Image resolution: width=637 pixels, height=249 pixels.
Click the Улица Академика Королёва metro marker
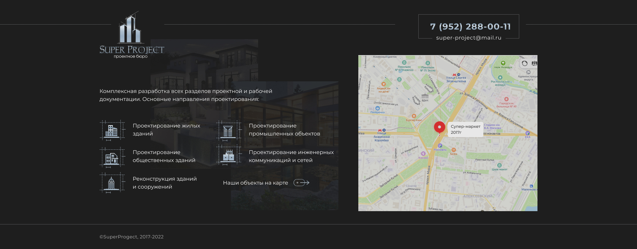[x=382, y=130]
